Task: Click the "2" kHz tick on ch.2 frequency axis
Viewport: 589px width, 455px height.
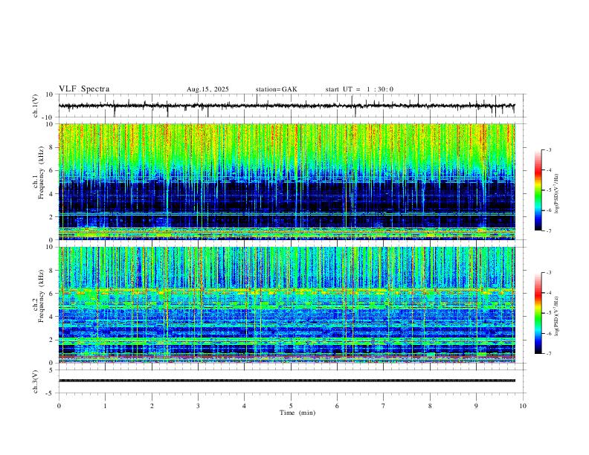Action: coord(52,340)
